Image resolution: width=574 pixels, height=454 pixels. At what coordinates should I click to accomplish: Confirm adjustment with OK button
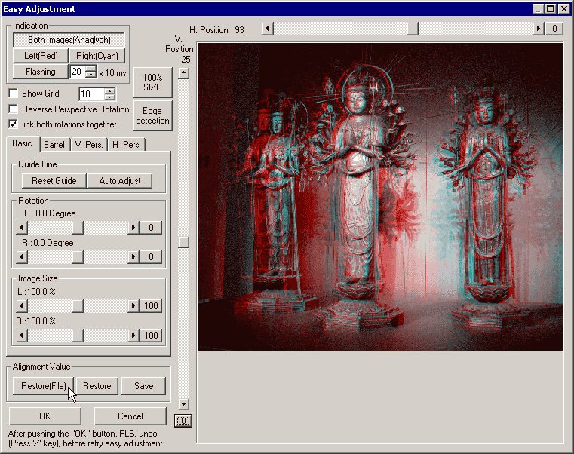tap(45, 416)
